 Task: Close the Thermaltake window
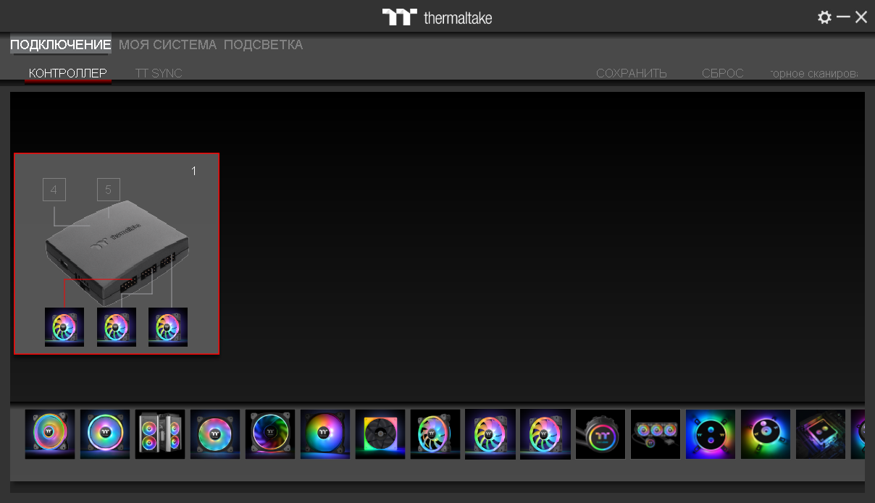[x=861, y=17]
